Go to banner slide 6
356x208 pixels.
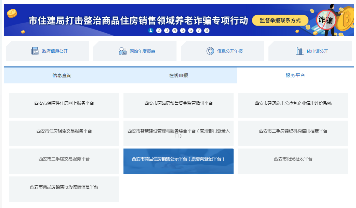[191, 30]
